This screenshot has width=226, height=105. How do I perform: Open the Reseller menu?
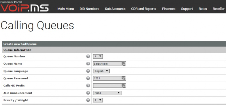point(219,9)
